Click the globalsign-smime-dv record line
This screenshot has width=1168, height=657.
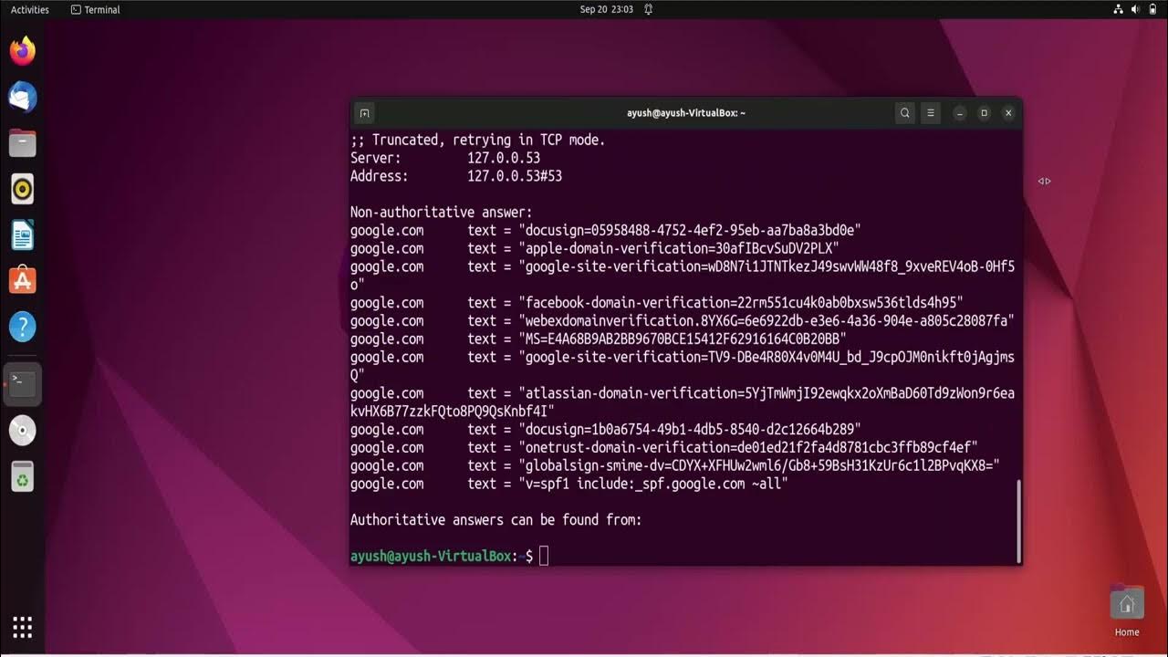click(x=675, y=465)
